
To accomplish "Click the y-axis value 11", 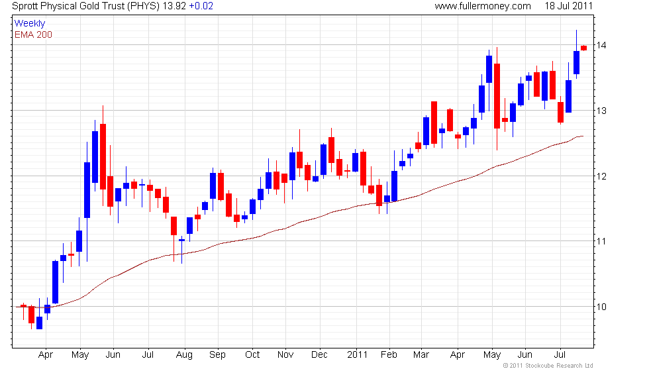I will (x=601, y=241).
